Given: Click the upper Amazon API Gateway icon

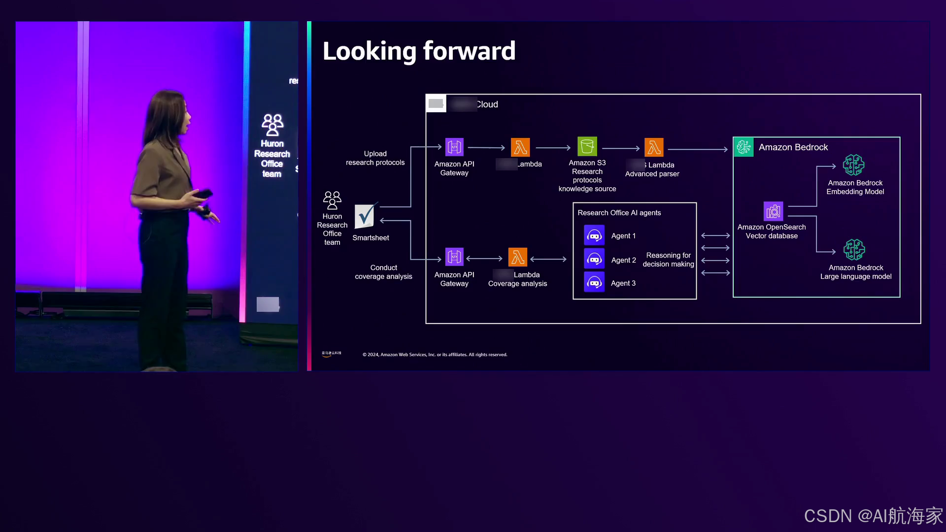Looking at the screenshot, I should click(454, 147).
